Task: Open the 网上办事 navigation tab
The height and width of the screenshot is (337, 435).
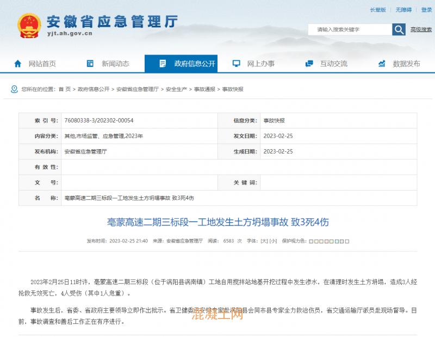Action: pyautogui.click(x=260, y=64)
